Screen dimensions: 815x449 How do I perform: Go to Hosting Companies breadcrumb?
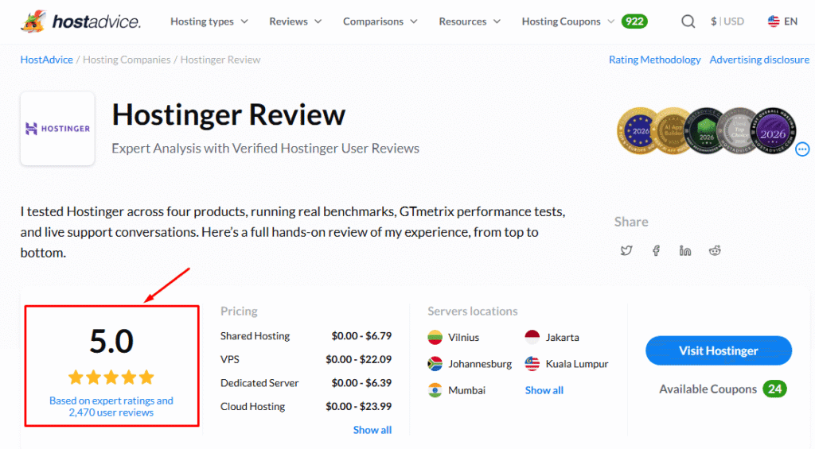127,60
